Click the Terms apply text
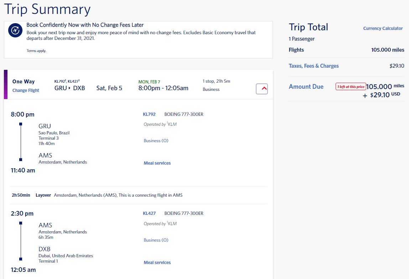The width and height of the screenshot is (409, 279). [x=36, y=51]
